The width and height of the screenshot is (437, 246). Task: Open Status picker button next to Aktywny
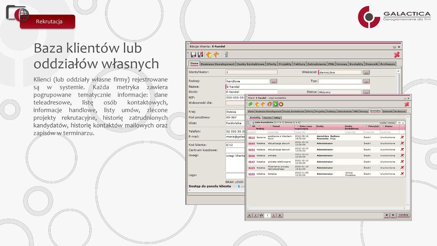(366, 92)
